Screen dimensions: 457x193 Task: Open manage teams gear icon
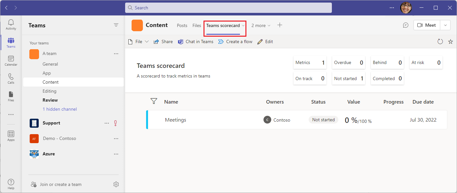click(x=116, y=184)
